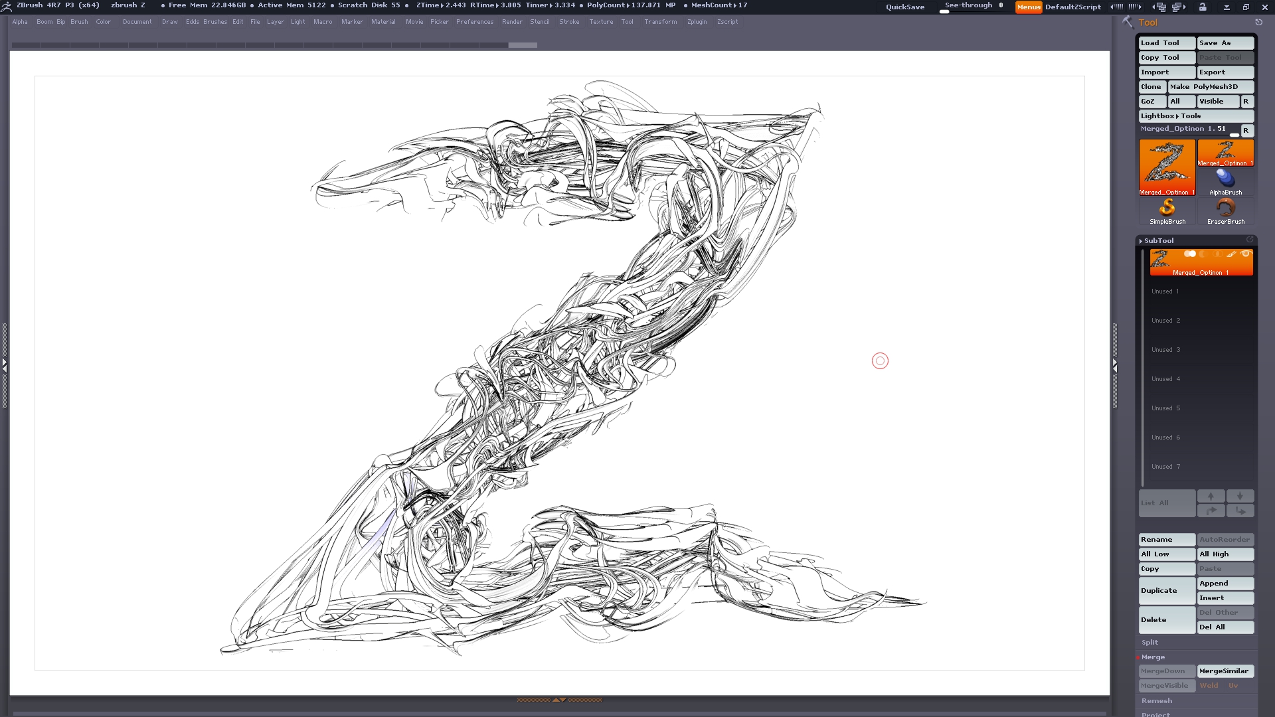Image resolution: width=1275 pixels, height=717 pixels.
Task: Expand the Remesh section
Action: pos(1156,700)
